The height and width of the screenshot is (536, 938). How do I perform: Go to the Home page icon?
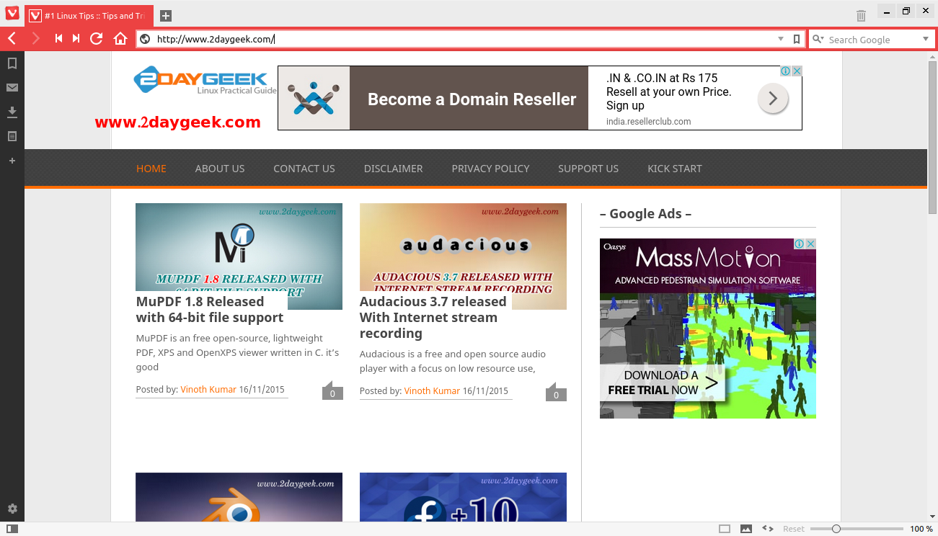(x=120, y=39)
